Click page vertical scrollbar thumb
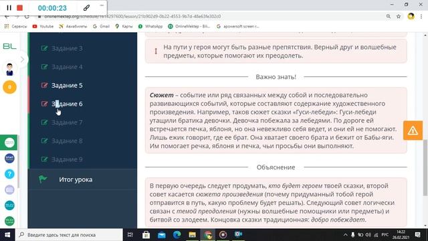The width and height of the screenshot is (428, 241). (425, 167)
